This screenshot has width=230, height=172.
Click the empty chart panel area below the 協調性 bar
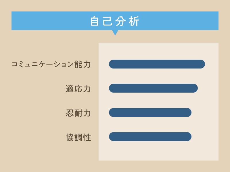coord(158,151)
